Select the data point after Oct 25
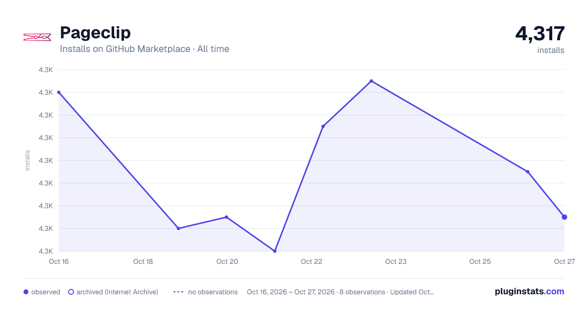588x309 pixels. (x=528, y=172)
